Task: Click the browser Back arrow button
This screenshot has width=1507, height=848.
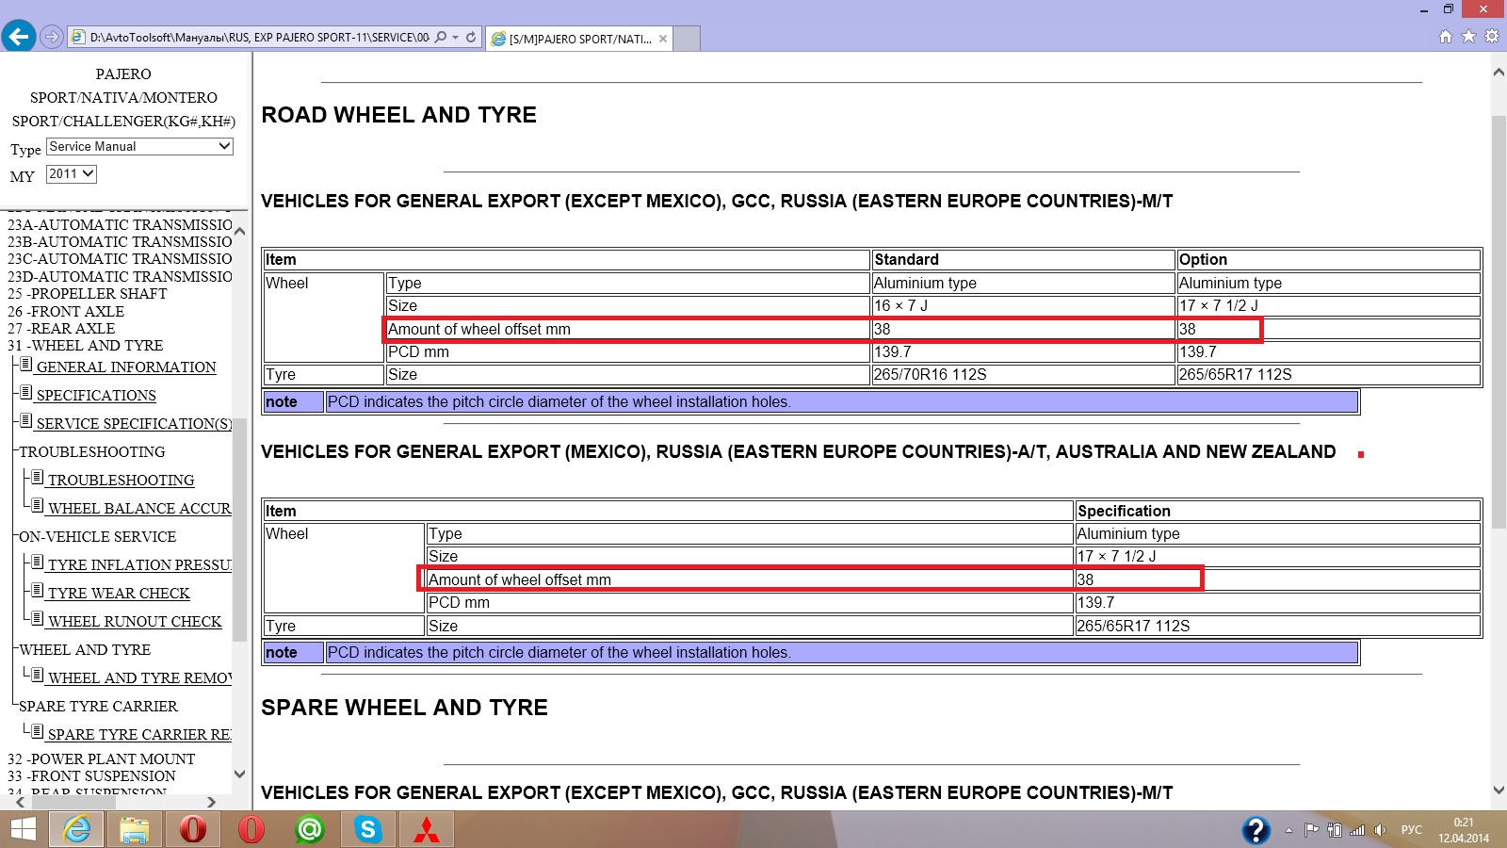Action: click(x=19, y=37)
